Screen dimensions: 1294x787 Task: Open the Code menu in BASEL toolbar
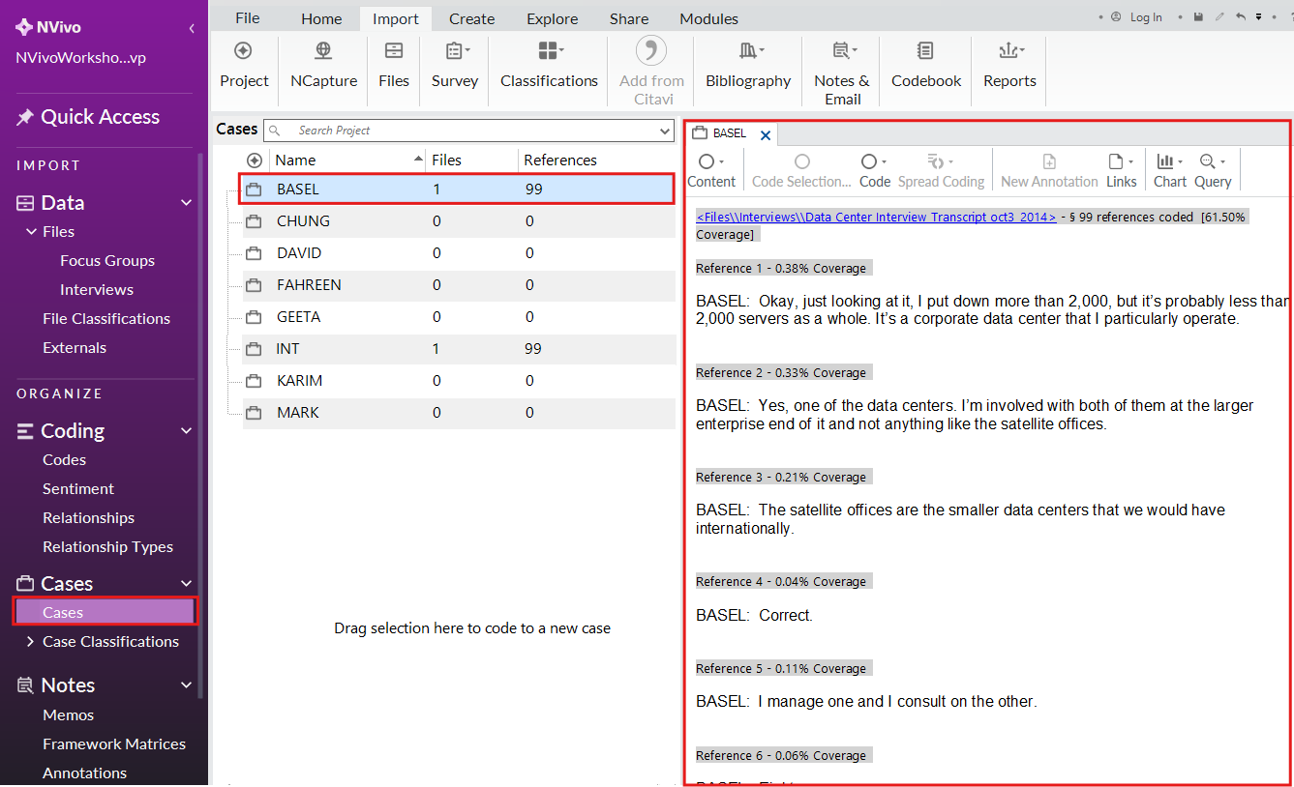(875, 171)
